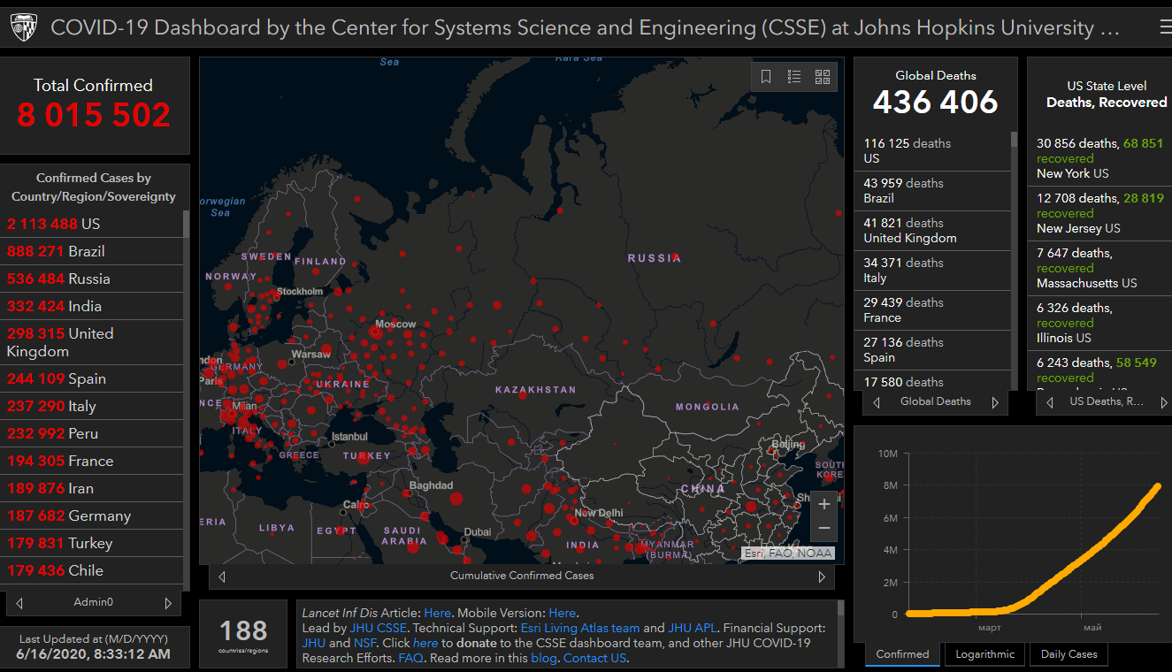Go to previous Admin0 list with left arrow

point(19,603)
